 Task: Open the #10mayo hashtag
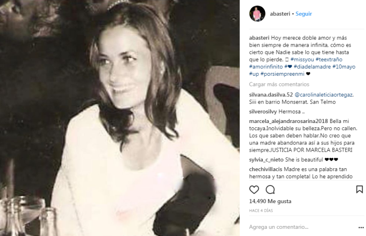coord(344,67)
